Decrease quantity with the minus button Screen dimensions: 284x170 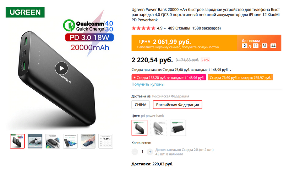coord(135,152)
